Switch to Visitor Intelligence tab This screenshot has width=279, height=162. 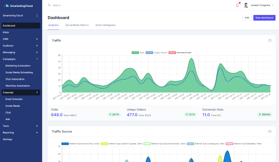[106, 25]
